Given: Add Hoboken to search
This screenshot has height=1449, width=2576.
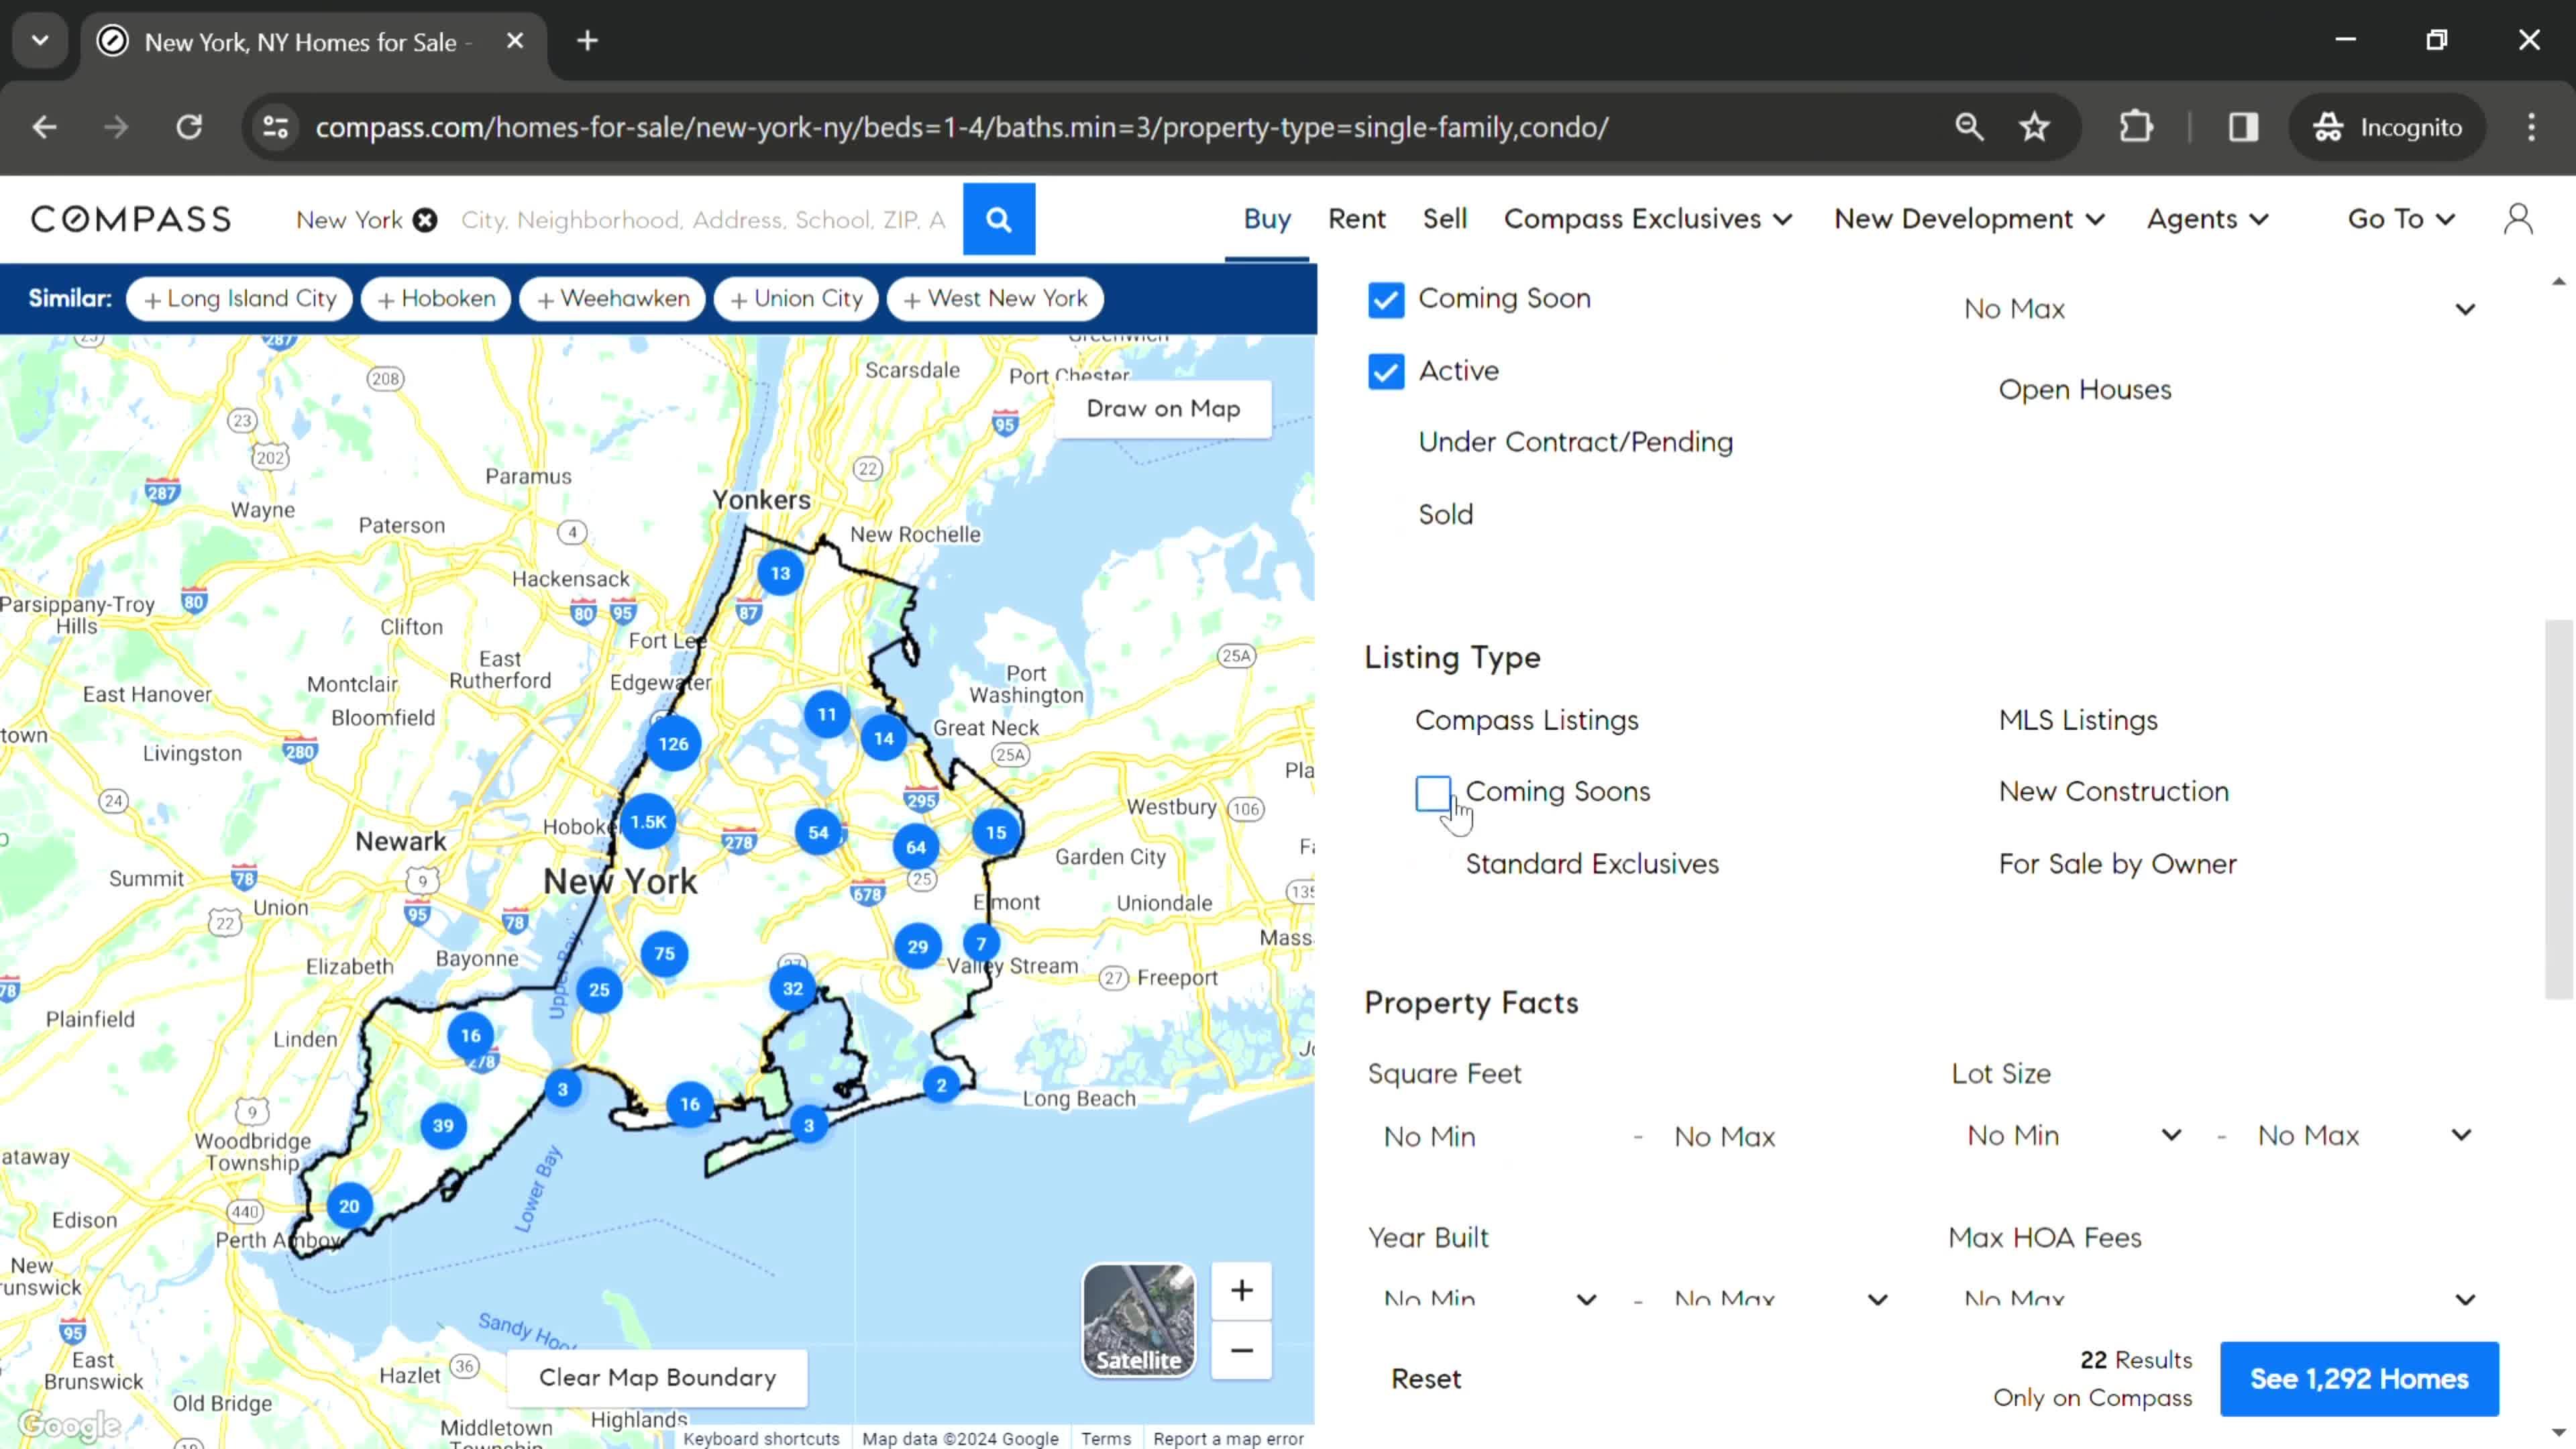Looking at the screenshot, I should point(435,299).
